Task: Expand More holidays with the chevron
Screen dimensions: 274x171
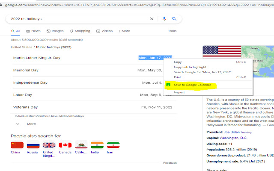Action: click(x=18, y=124)
